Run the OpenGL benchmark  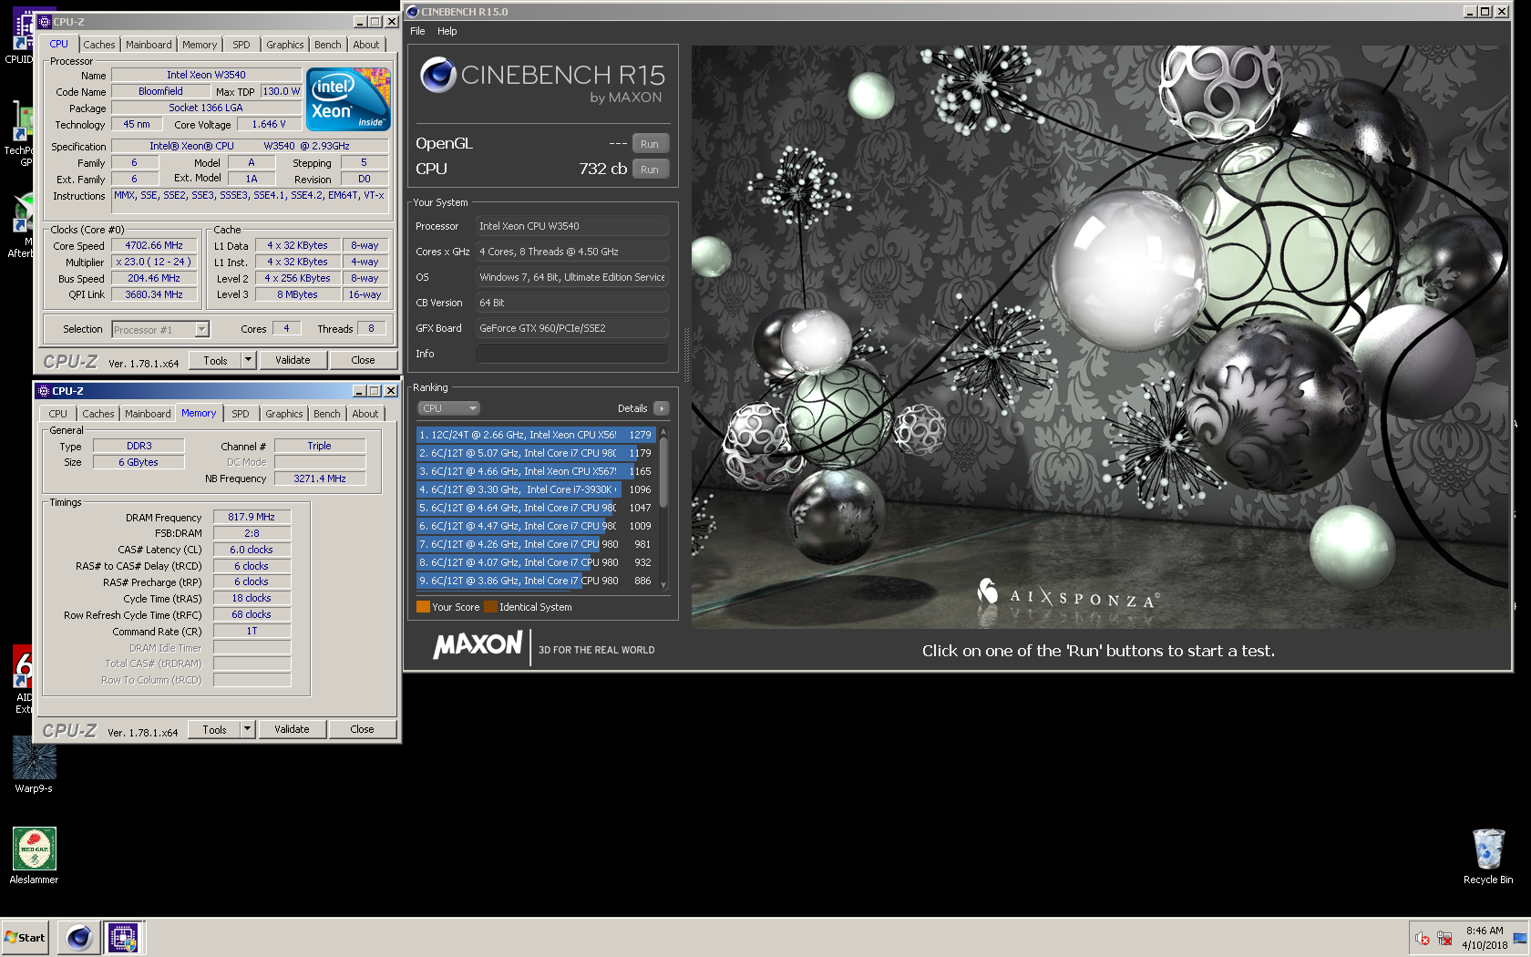[x=650, y=144]
